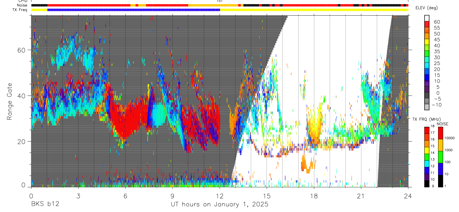Click the '6' tick on the UT hours axis
Viewport: 459px width, 212px height.
pyautogui.click(x=125, y=196)
